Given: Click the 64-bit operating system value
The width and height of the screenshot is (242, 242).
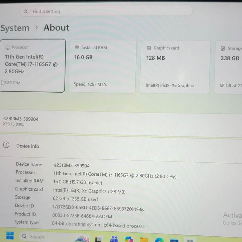Looking at the screenshot, I should click(99, 225).
